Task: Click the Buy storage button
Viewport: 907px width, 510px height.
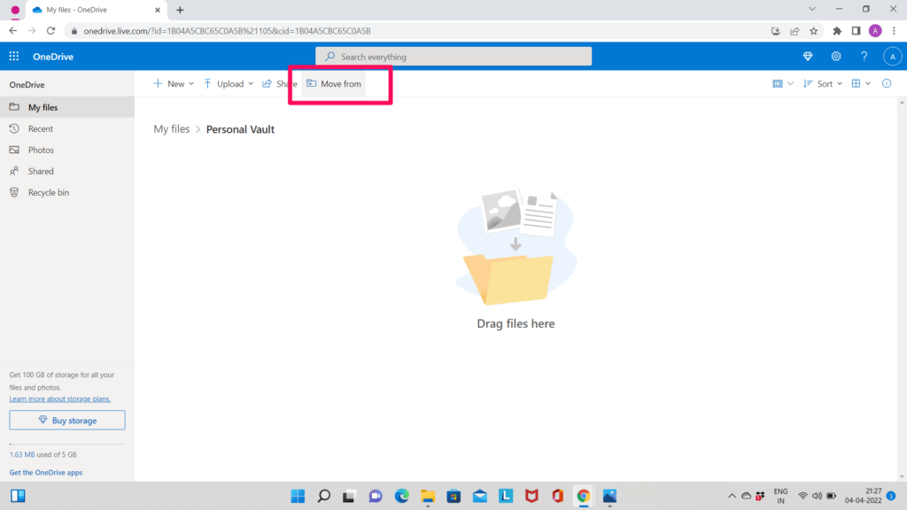Action: point(67,420)
